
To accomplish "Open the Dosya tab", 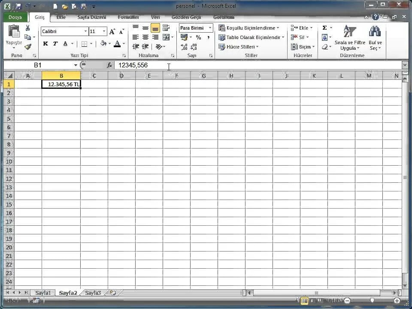I will pos(15,17).
